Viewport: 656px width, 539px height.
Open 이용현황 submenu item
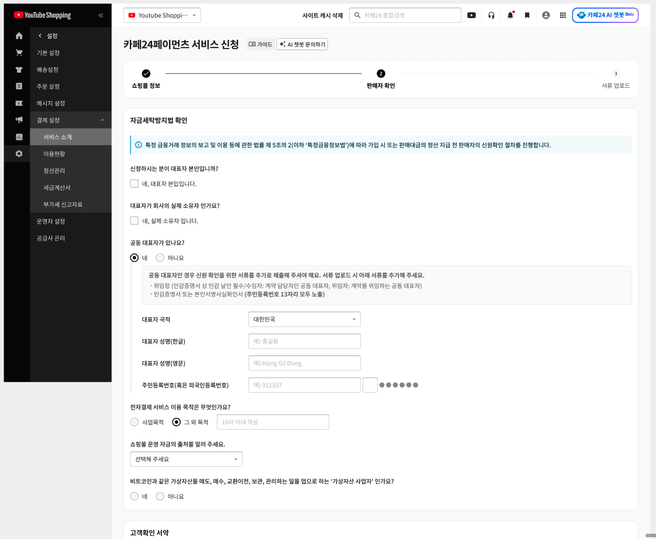(x=71, y=154)
